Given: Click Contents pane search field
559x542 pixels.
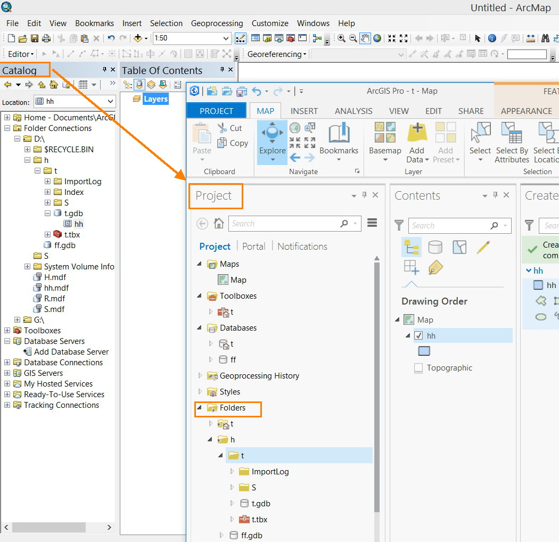Looking at the screenshot, I should (x=459, y=226).
